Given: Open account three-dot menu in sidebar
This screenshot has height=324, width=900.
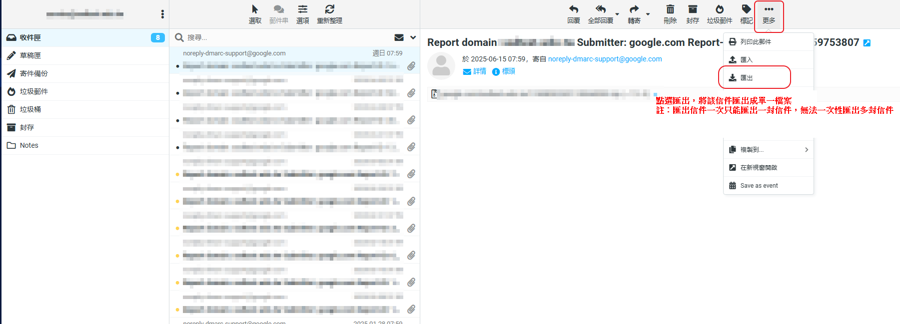Looking at the screenshot, I should 162,14.
